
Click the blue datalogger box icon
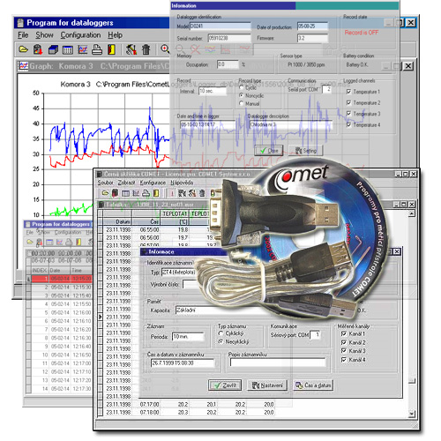pos(53,49)
